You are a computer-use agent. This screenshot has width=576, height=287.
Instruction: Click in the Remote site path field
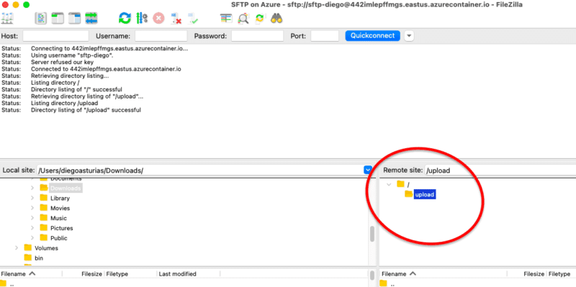tap(500, 170)
